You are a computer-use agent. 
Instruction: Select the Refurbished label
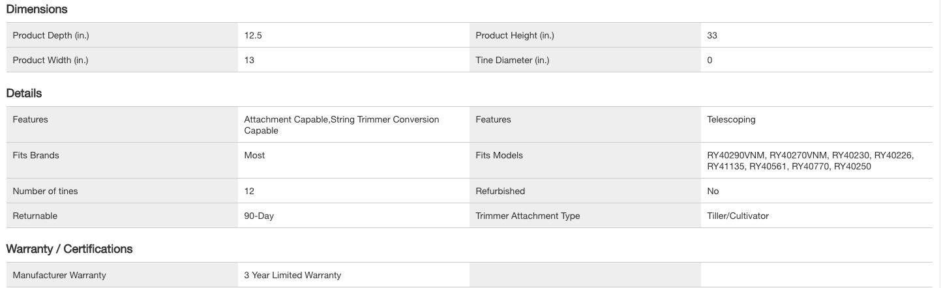pos(500,191)
